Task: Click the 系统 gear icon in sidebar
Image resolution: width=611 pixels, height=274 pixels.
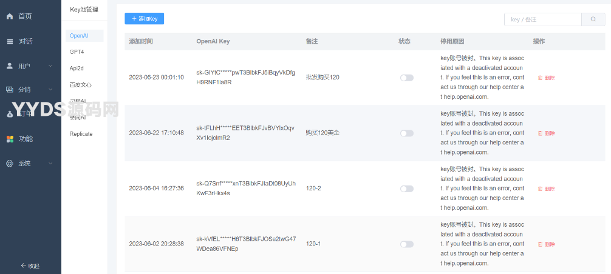Action: (x=10, y=164)
